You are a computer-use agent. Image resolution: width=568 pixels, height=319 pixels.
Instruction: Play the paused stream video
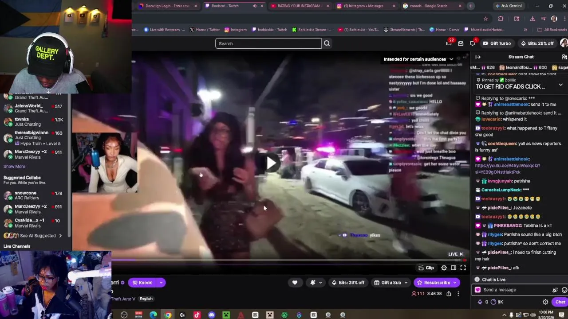click(272, 163)
